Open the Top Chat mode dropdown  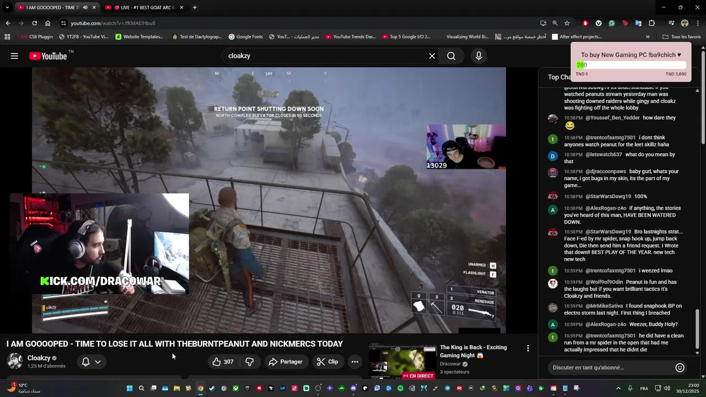coord(559,77)
